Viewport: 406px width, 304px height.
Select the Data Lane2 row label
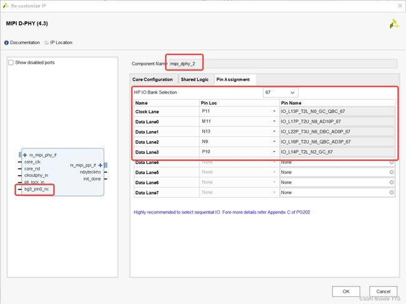pos(147,142)
